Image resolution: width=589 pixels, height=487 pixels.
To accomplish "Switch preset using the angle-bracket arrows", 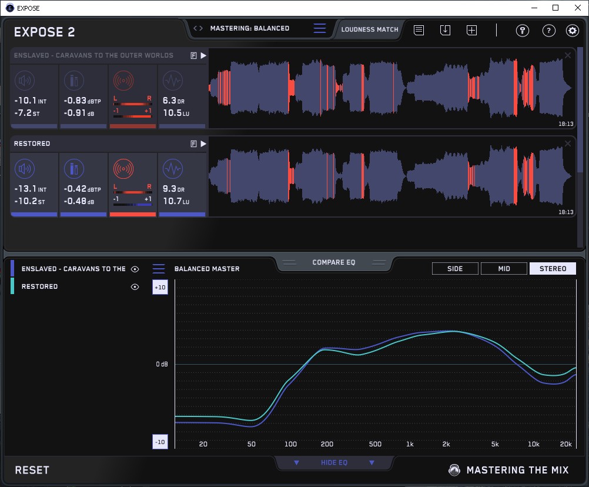I will (198, 28).
